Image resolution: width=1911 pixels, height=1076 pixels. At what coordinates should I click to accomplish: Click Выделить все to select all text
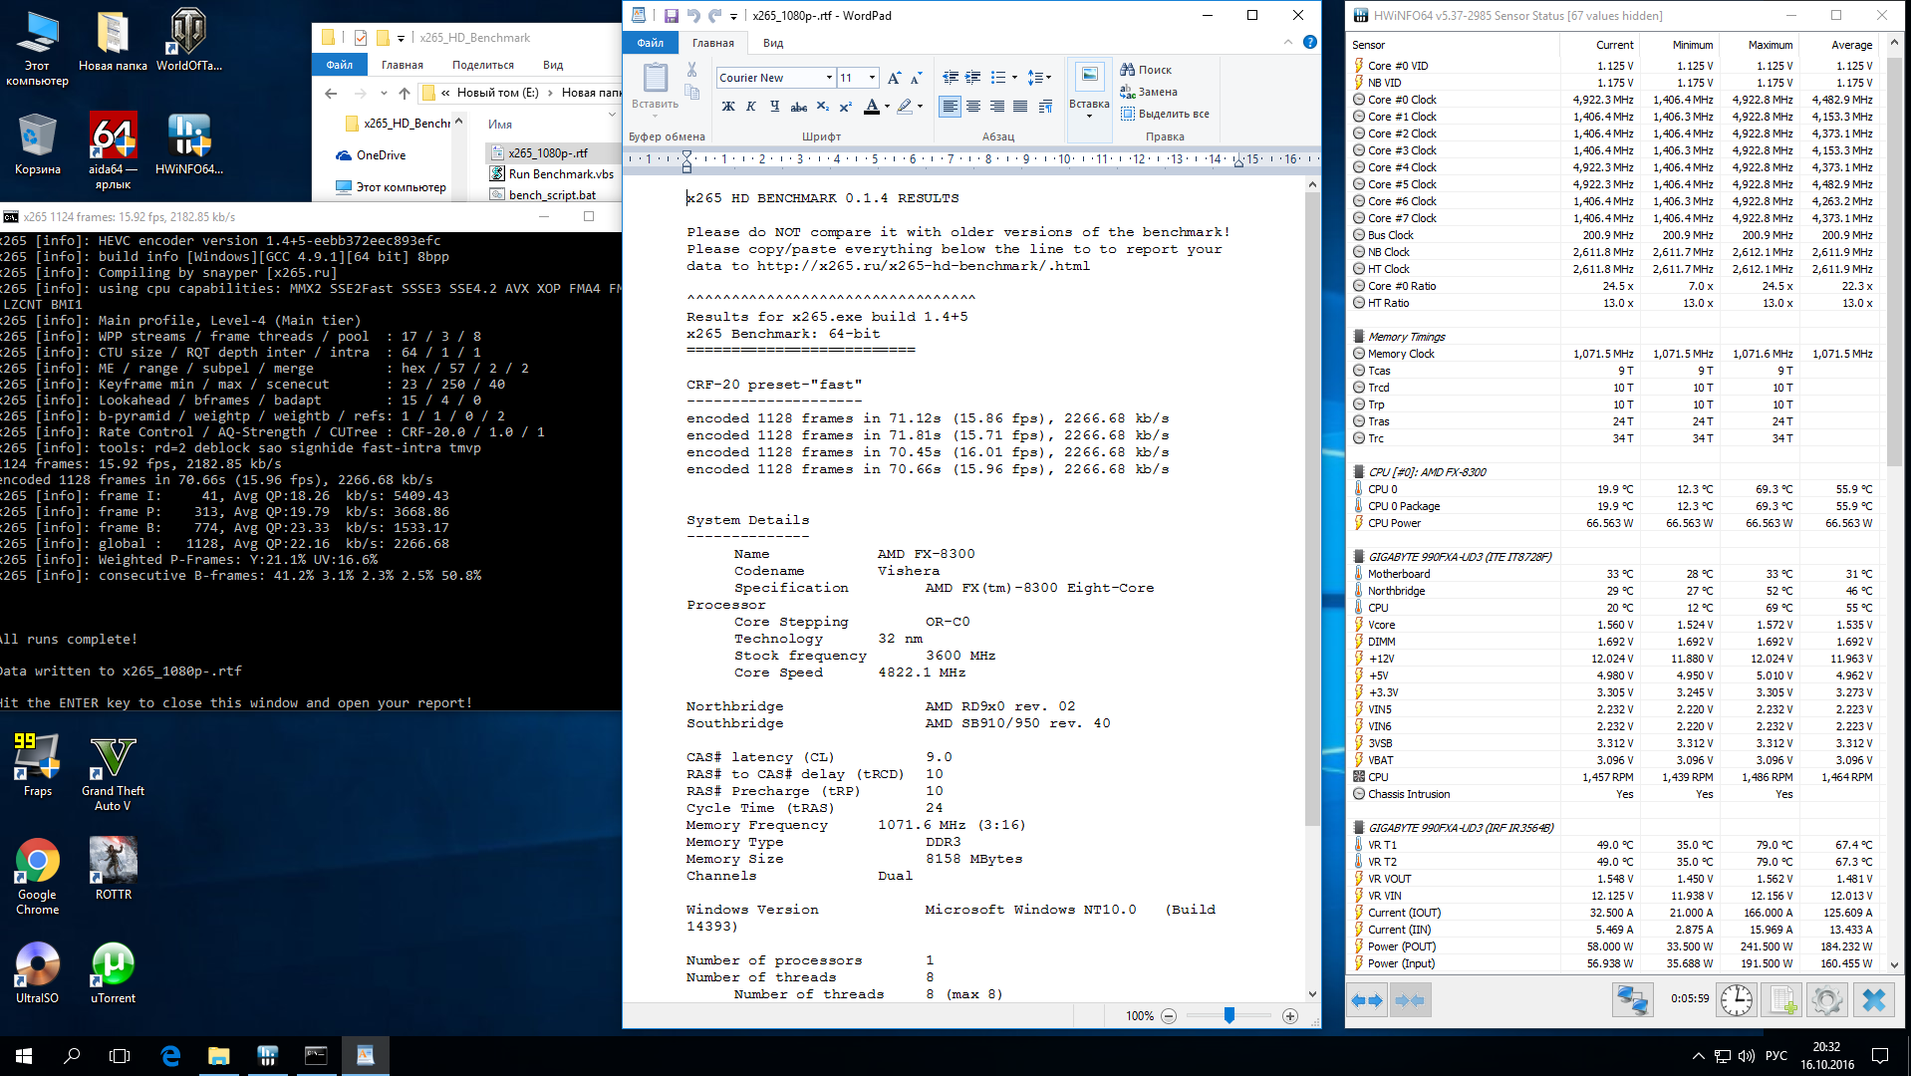point(1165,114)
